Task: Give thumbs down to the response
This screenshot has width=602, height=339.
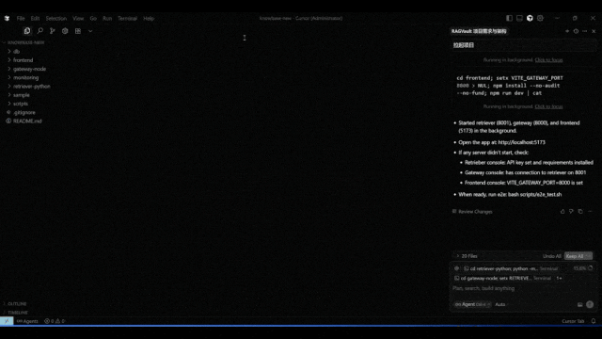Action: (x=571, y=211)
